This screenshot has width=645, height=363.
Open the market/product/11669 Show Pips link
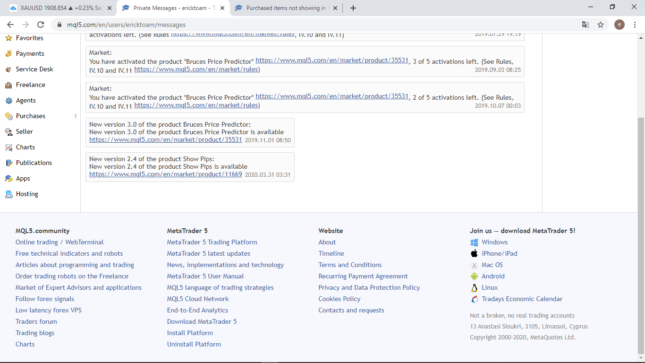[x=166, y=174]
